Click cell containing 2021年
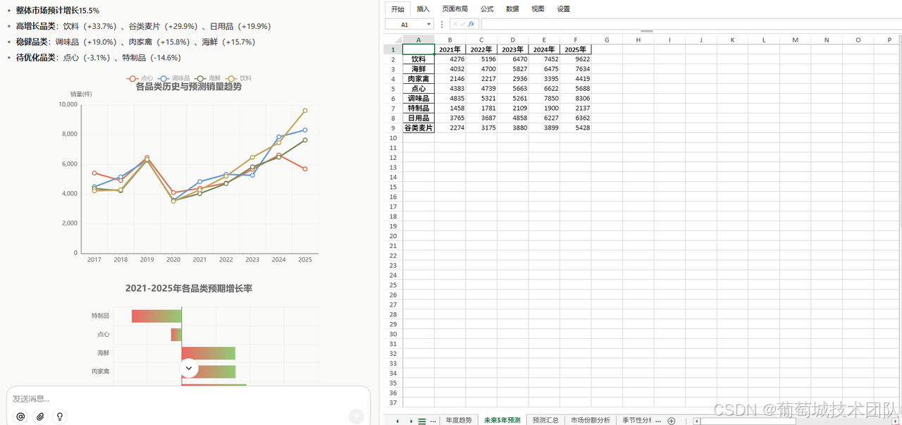 pyautogui.click(x=450, y=49)
